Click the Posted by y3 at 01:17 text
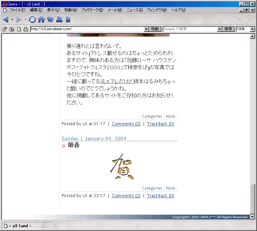The width and height of the screenshot is (257, 231). (x=84, y=124)
